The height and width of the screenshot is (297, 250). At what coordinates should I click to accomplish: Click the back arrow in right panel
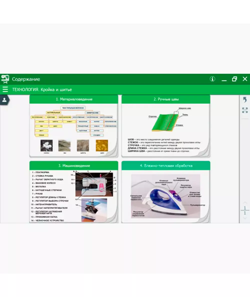(245, 100)
